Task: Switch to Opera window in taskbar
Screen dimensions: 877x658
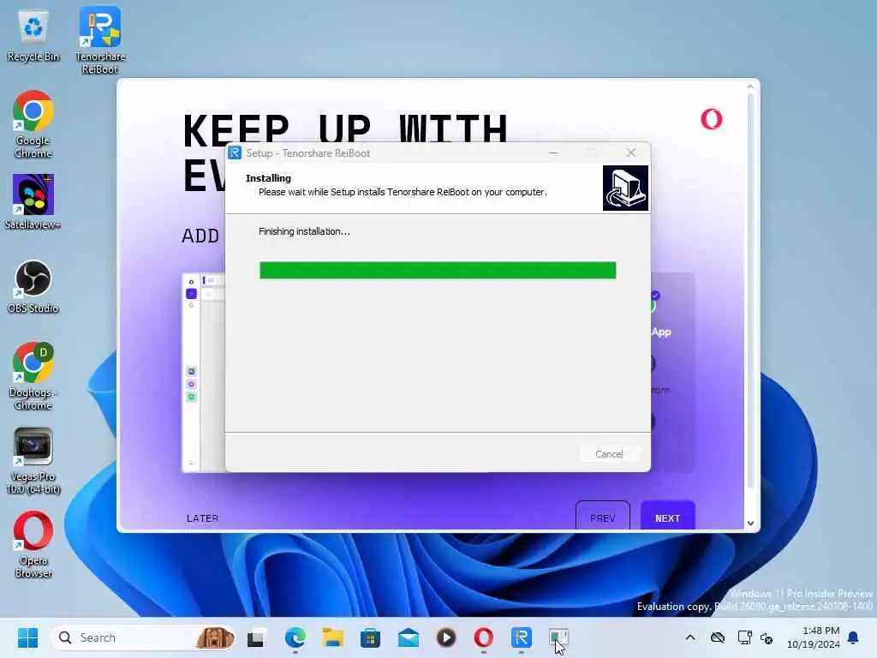Action: click(x=484, y=637)
